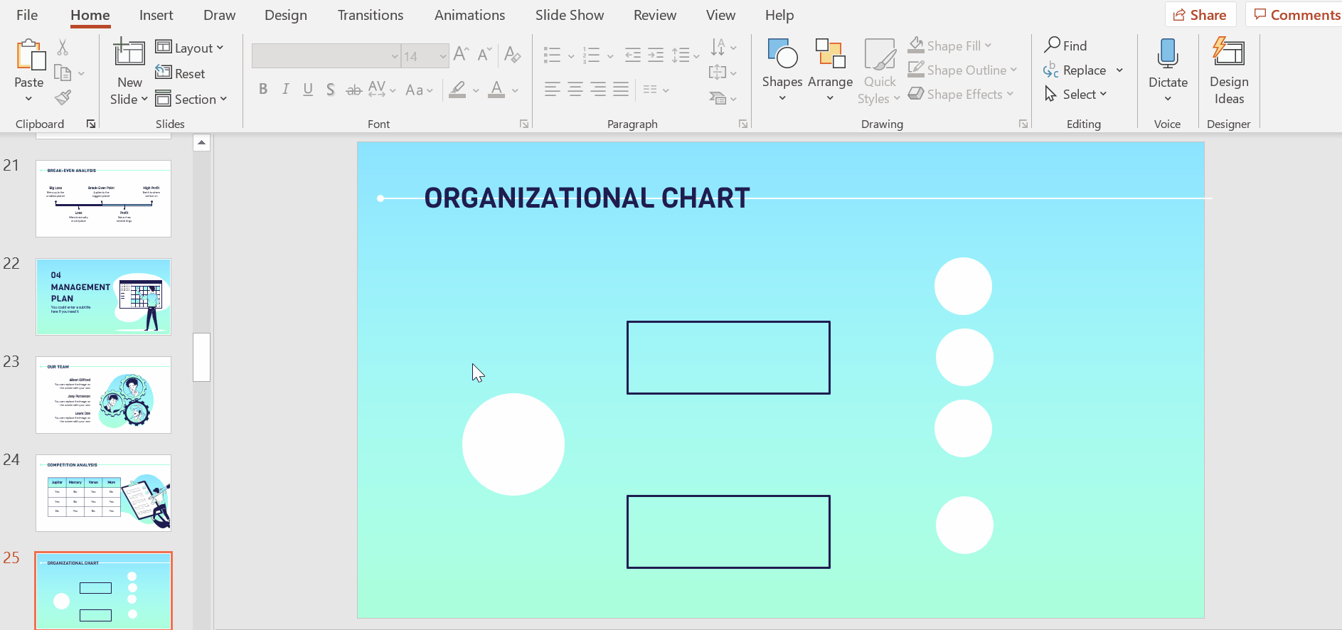The height and width of the screenshot is (630, 1342).
Task: Open the font color picker swatch
Action: coord(497,90)
